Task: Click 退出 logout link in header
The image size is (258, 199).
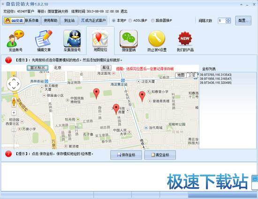Action: [124, 11]
